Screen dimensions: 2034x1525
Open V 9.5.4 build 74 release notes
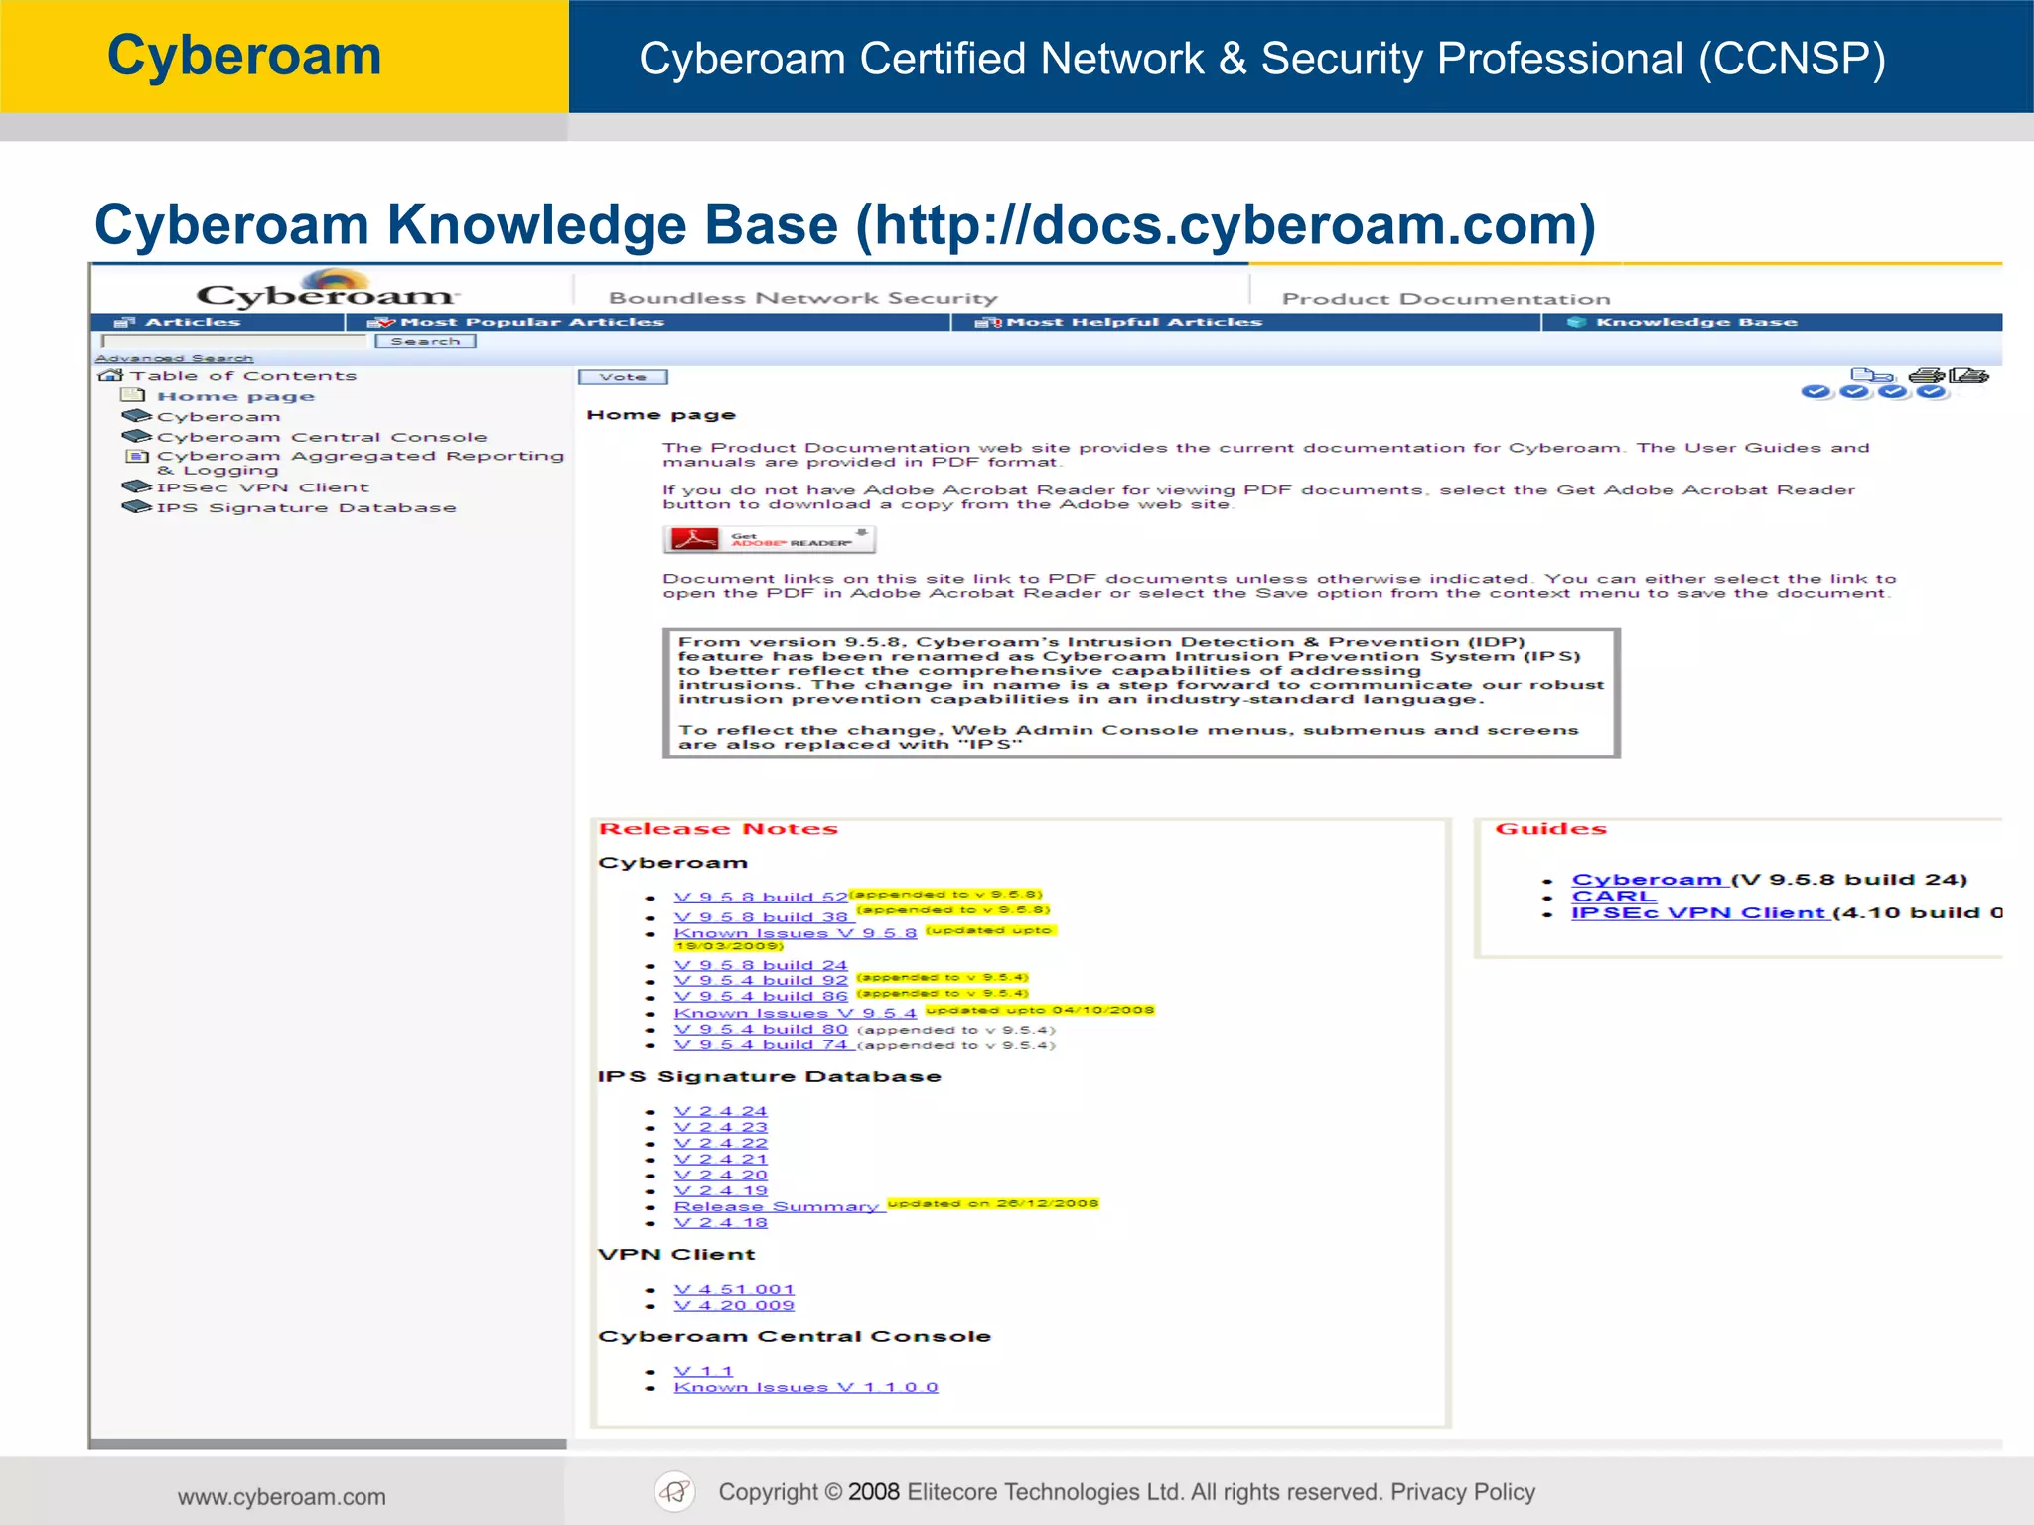coord(761,1044)
